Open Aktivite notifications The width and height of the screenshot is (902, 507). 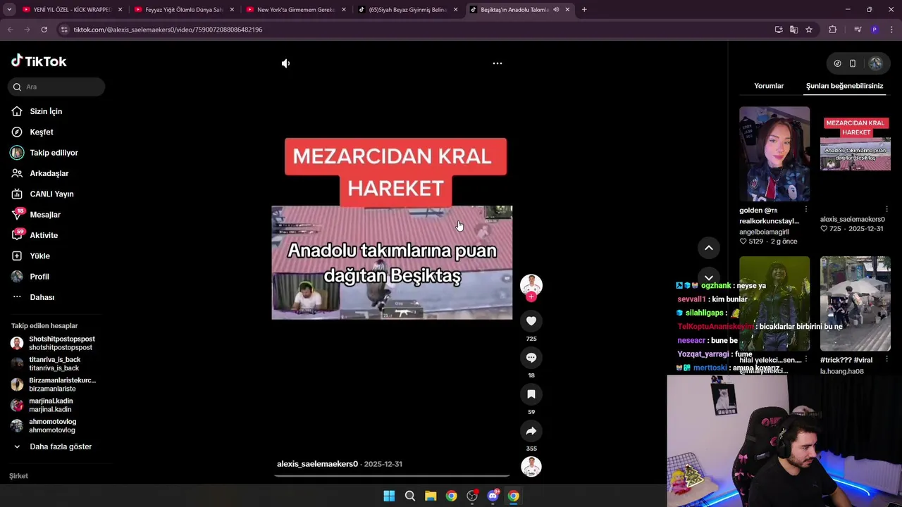point(44,235)
